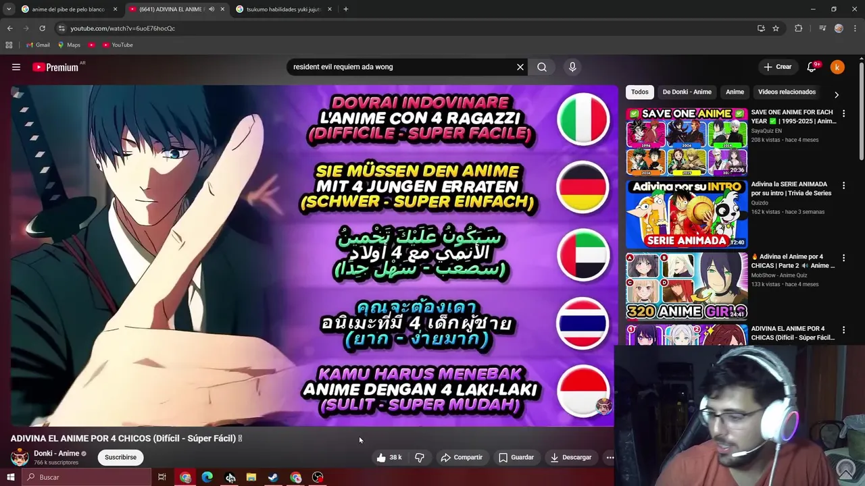View site information icon in address bar
This screenshot has width=865, height=486.
point(61,28)
